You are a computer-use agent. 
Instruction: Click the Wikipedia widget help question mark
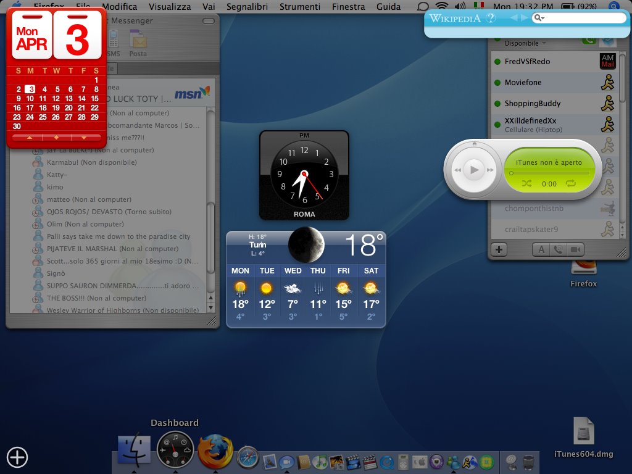(490, 18)
